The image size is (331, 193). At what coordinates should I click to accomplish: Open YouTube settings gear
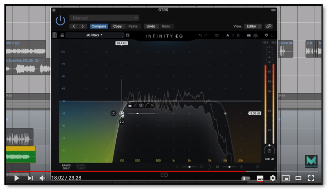click(x=273, y=178)
